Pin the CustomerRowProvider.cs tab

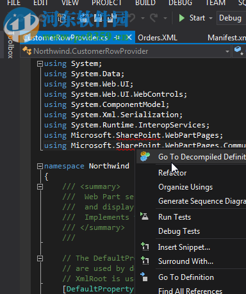(117, 38)
